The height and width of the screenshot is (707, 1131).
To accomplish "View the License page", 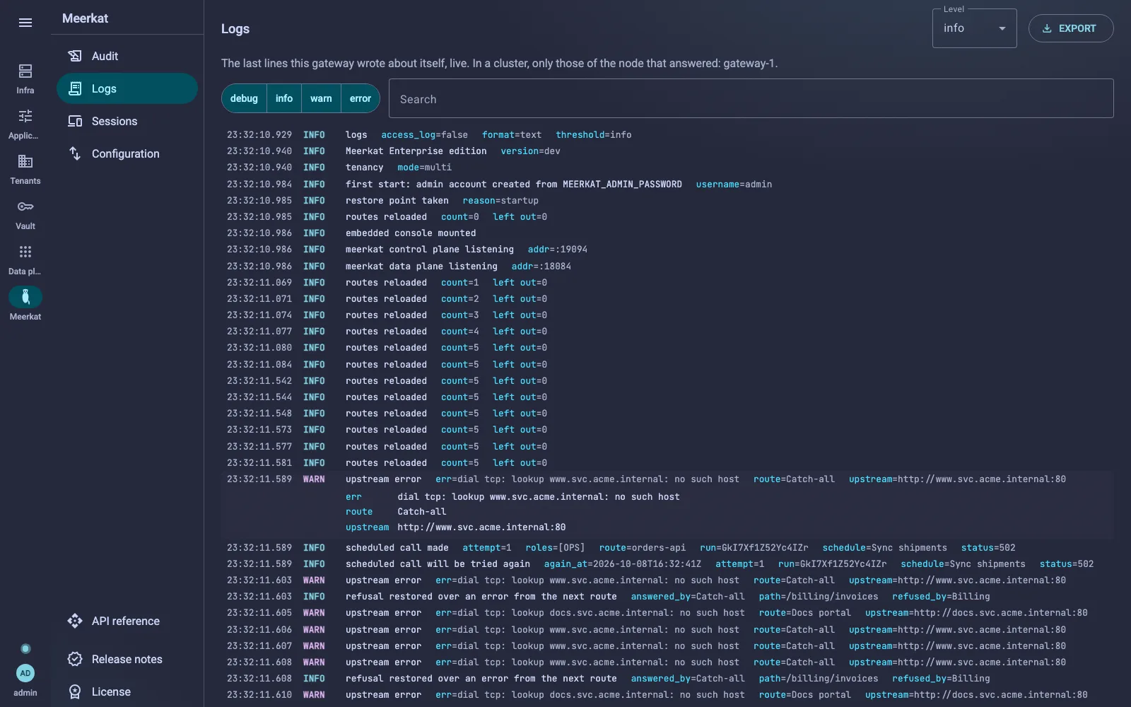I will pos(127,691).
